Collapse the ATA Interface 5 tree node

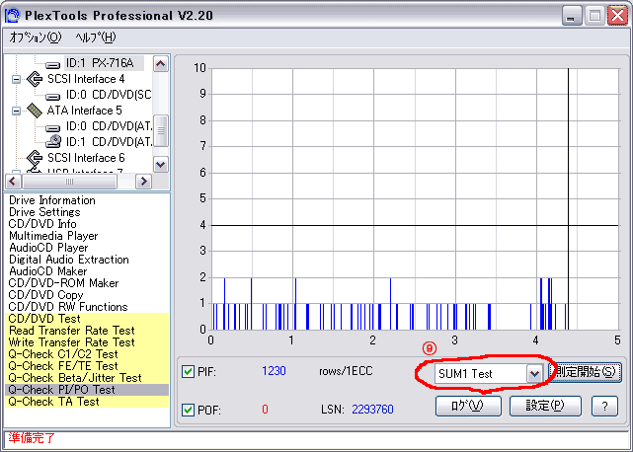point(16,111)
